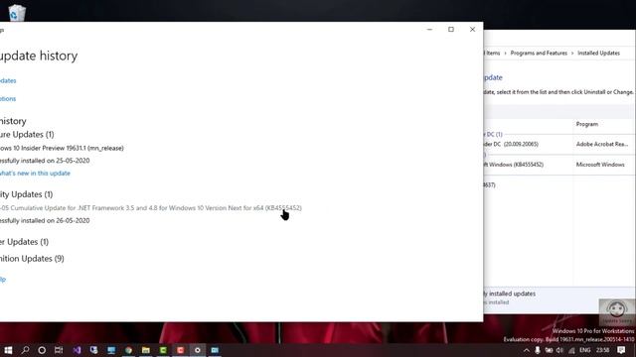Image resolution: width=636 pixels, height=357 pixels.
Task: Close the Settings window
Action: [473, 29]
